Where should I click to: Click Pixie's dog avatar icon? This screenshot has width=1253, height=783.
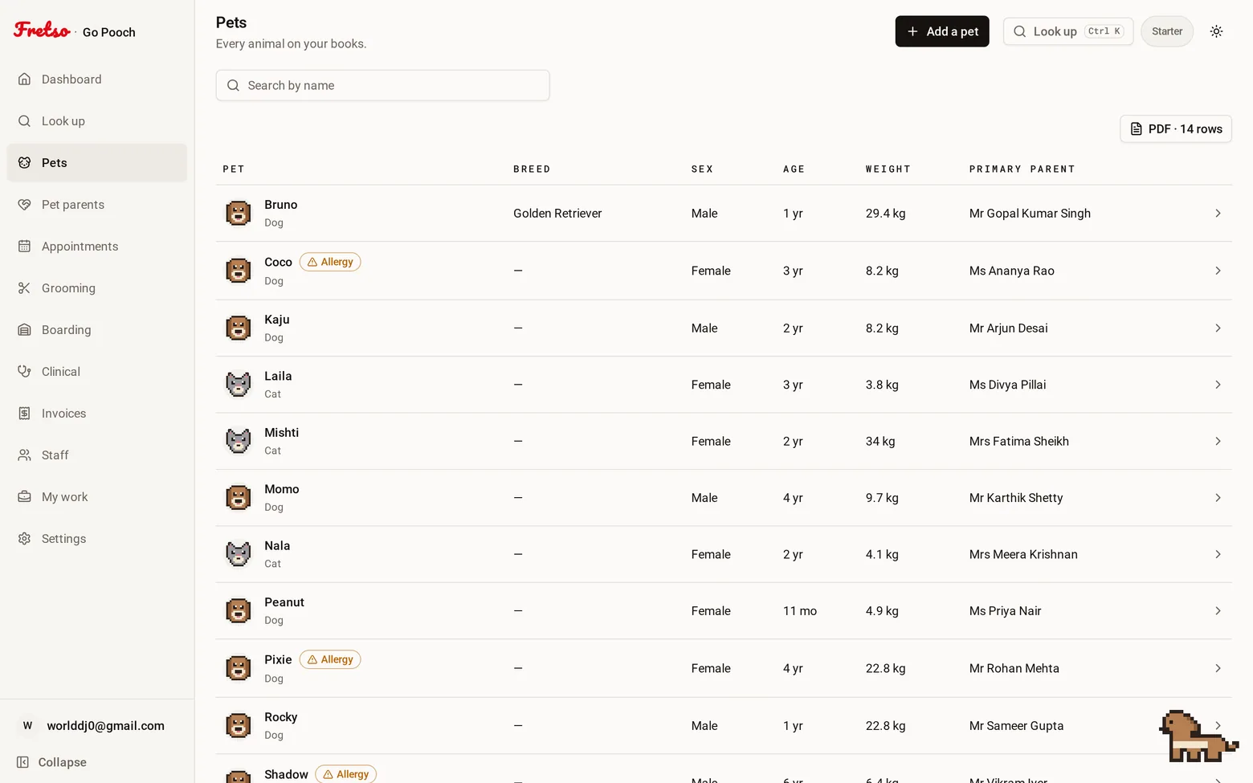coord(238,668)
